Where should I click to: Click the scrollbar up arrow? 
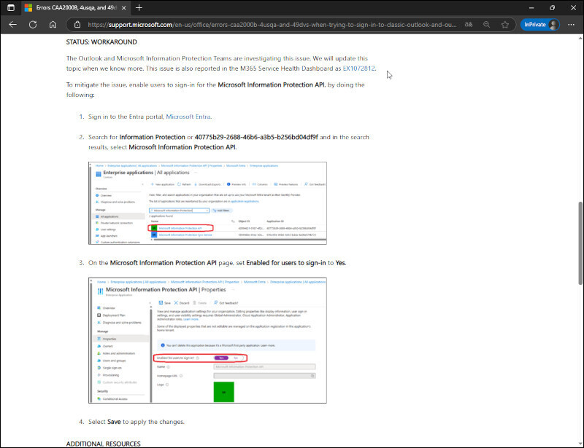tap(580, 38)
